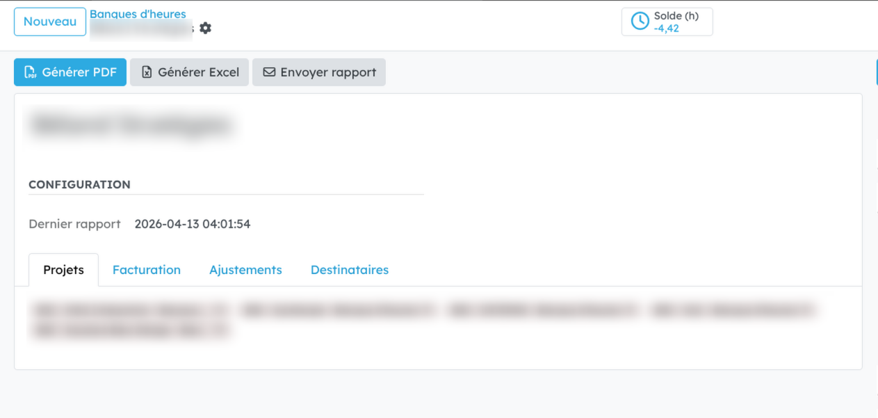Viewport: 878px width, 418px height.
Task: Click the gear actions icon beside record name
Action: [205, 28]
